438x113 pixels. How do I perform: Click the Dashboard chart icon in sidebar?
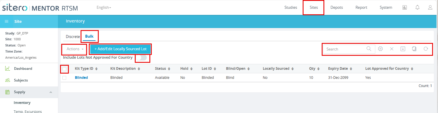pos(8,69)
